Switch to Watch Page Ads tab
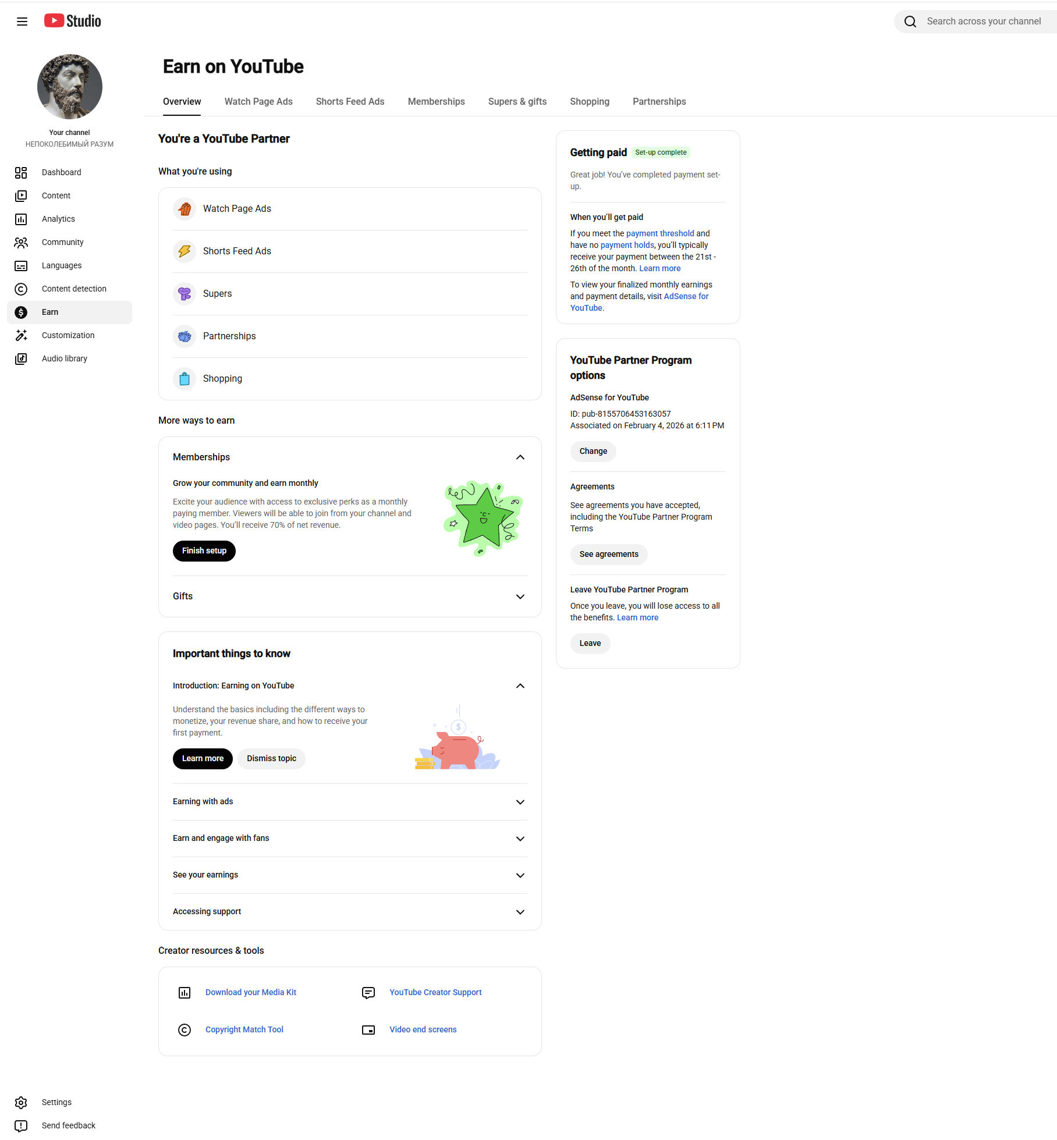This screenshot has width=1057, height=1140. point(258,102)
